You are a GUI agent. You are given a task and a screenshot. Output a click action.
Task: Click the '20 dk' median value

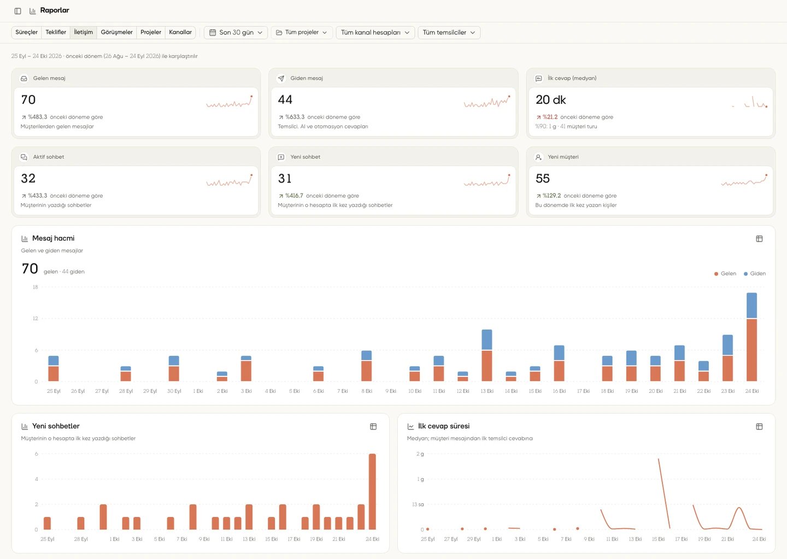551,100
